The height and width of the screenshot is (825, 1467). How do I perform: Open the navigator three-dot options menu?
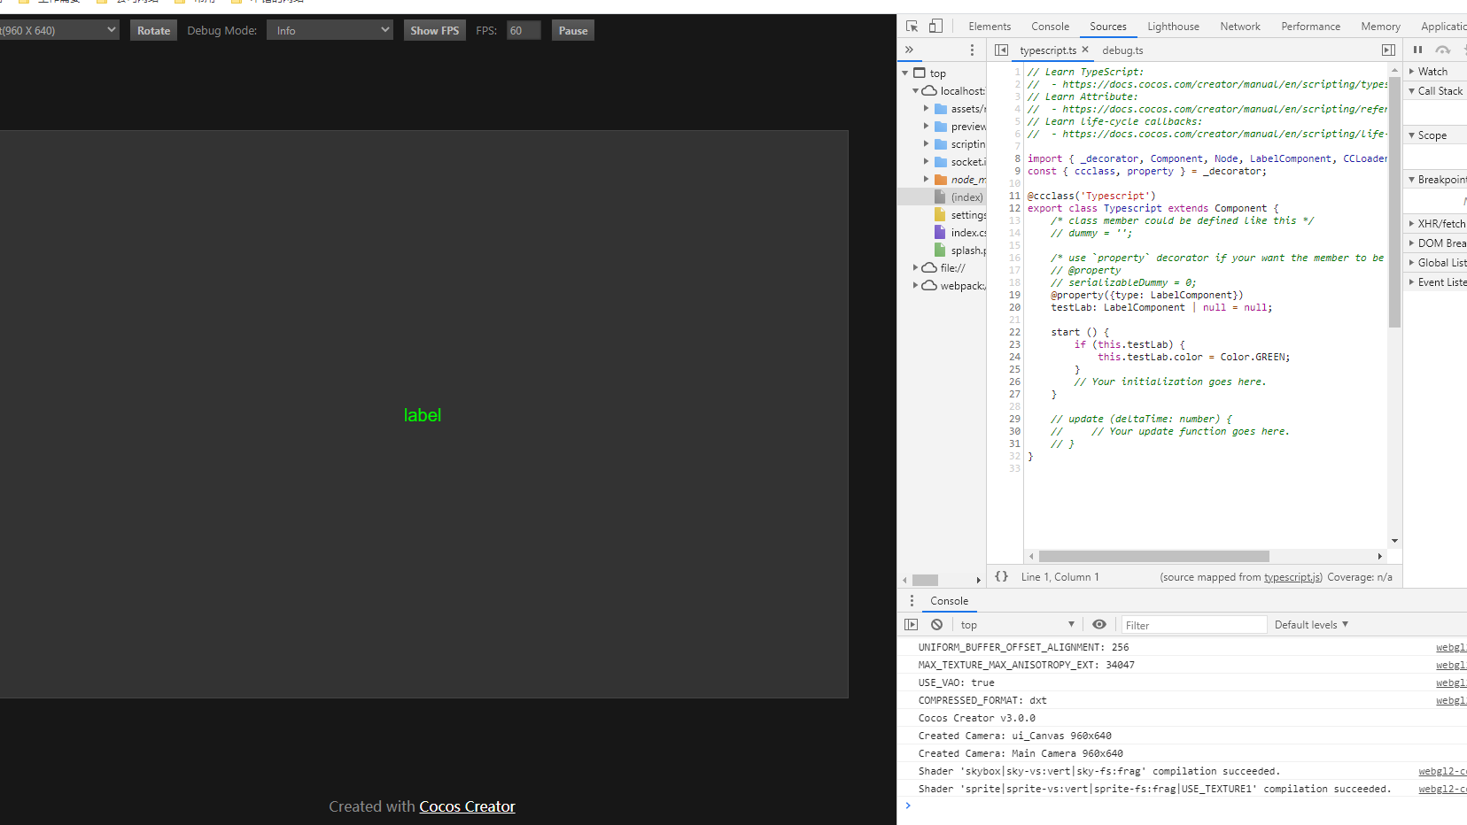[972, 50]
